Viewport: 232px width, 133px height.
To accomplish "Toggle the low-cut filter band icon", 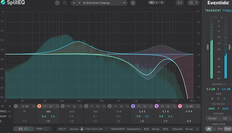I will pyautogui.click(x=16, y=106).
